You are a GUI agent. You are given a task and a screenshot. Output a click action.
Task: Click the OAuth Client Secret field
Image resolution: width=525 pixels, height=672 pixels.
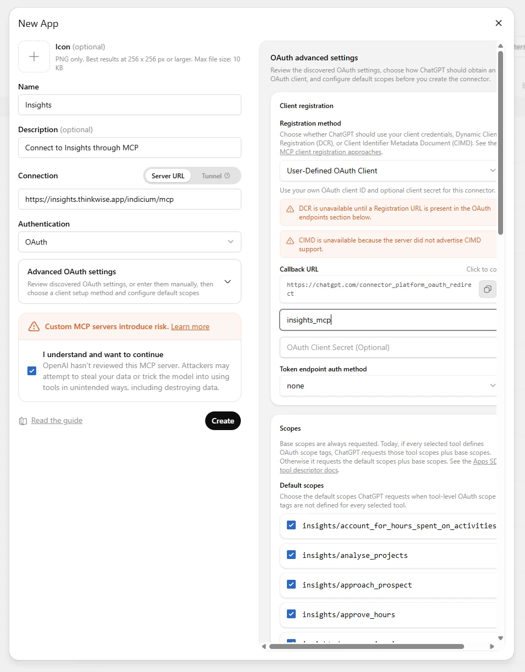click(388, 347)
